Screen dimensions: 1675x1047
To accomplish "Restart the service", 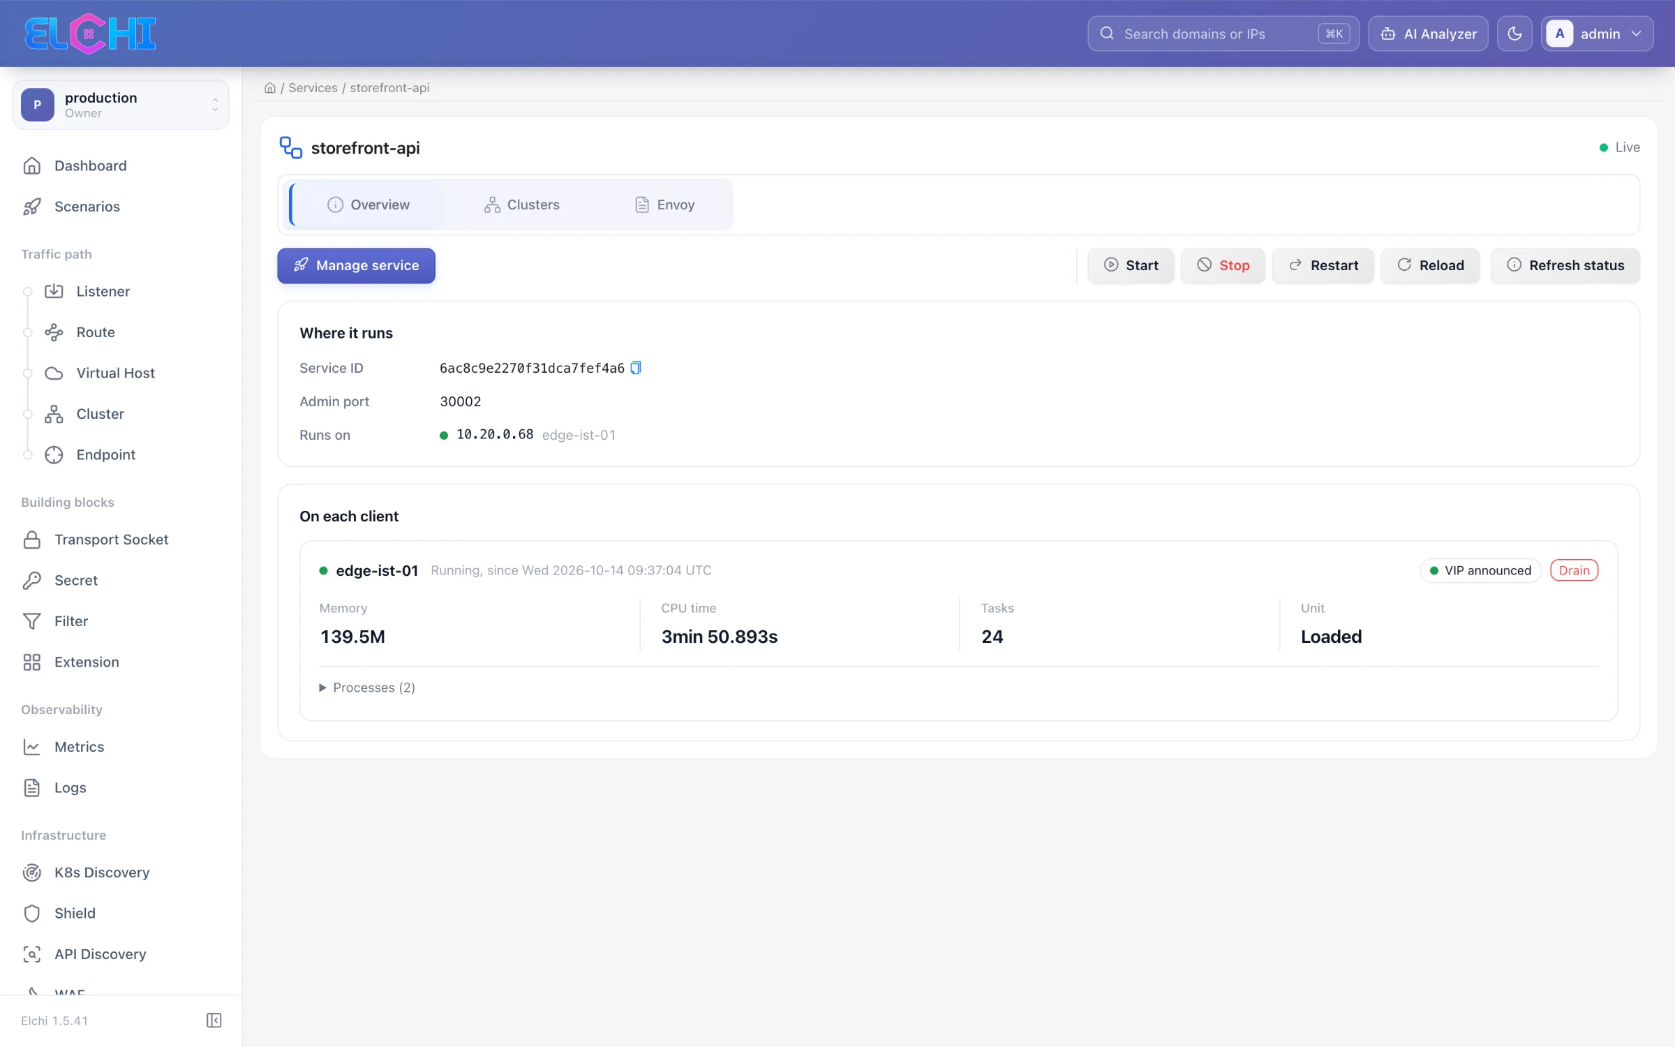I will click(x=1323, y=265).
